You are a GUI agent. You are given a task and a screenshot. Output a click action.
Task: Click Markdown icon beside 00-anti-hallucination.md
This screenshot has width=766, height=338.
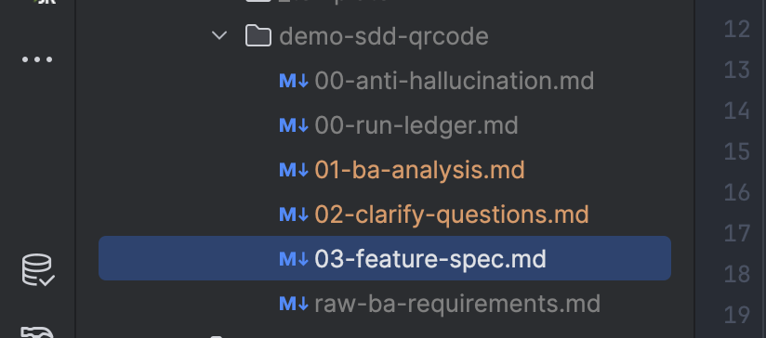[x=294, y=81]
